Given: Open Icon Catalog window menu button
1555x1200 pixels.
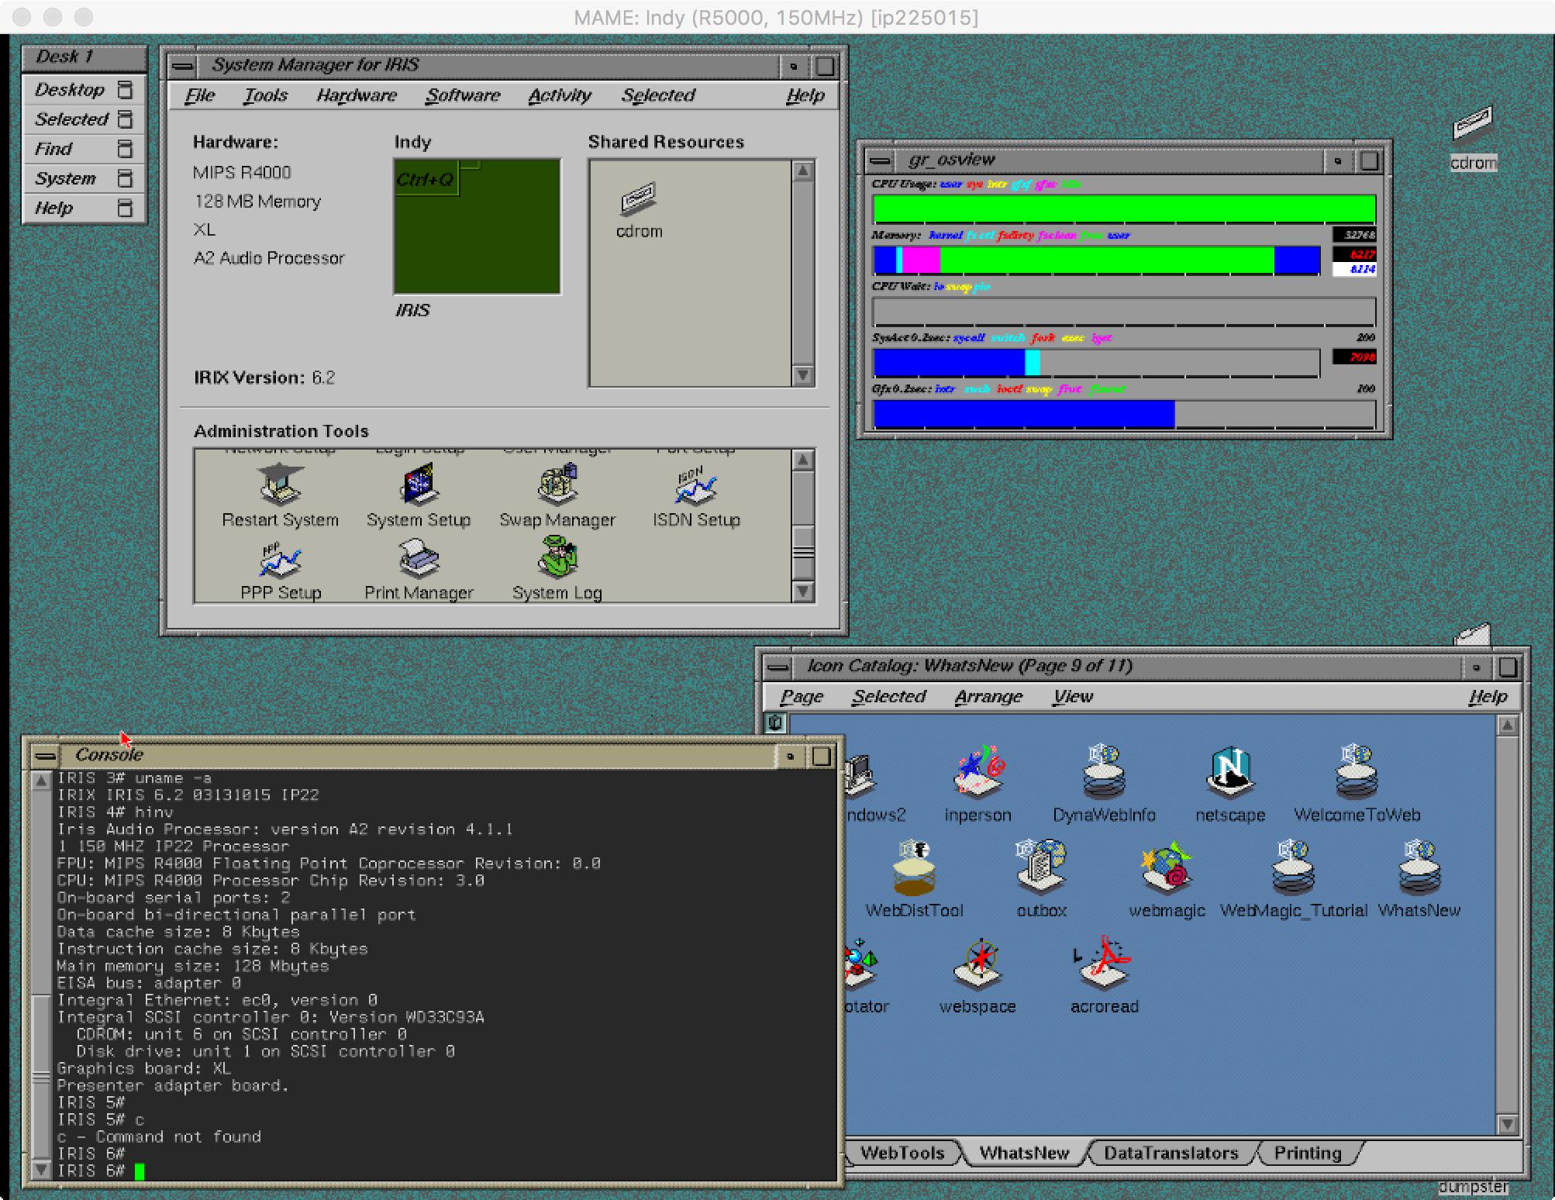Looking at the screenshot, I should (777, 667).
